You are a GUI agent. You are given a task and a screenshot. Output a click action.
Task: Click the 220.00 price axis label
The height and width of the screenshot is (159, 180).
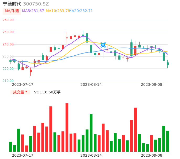click(x=8, y=69)
